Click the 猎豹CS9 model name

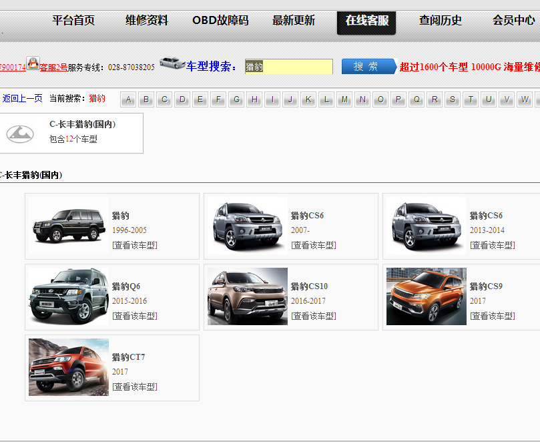tap(487, 286)
